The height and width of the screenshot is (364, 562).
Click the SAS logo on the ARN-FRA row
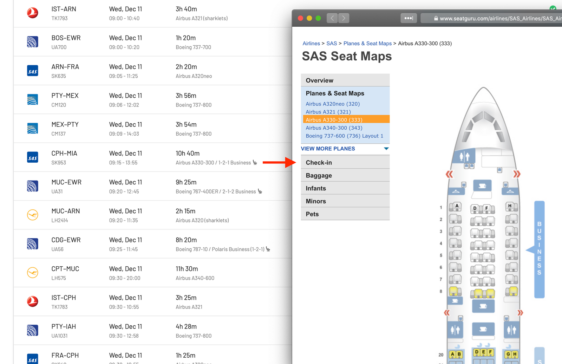(33, 71)
